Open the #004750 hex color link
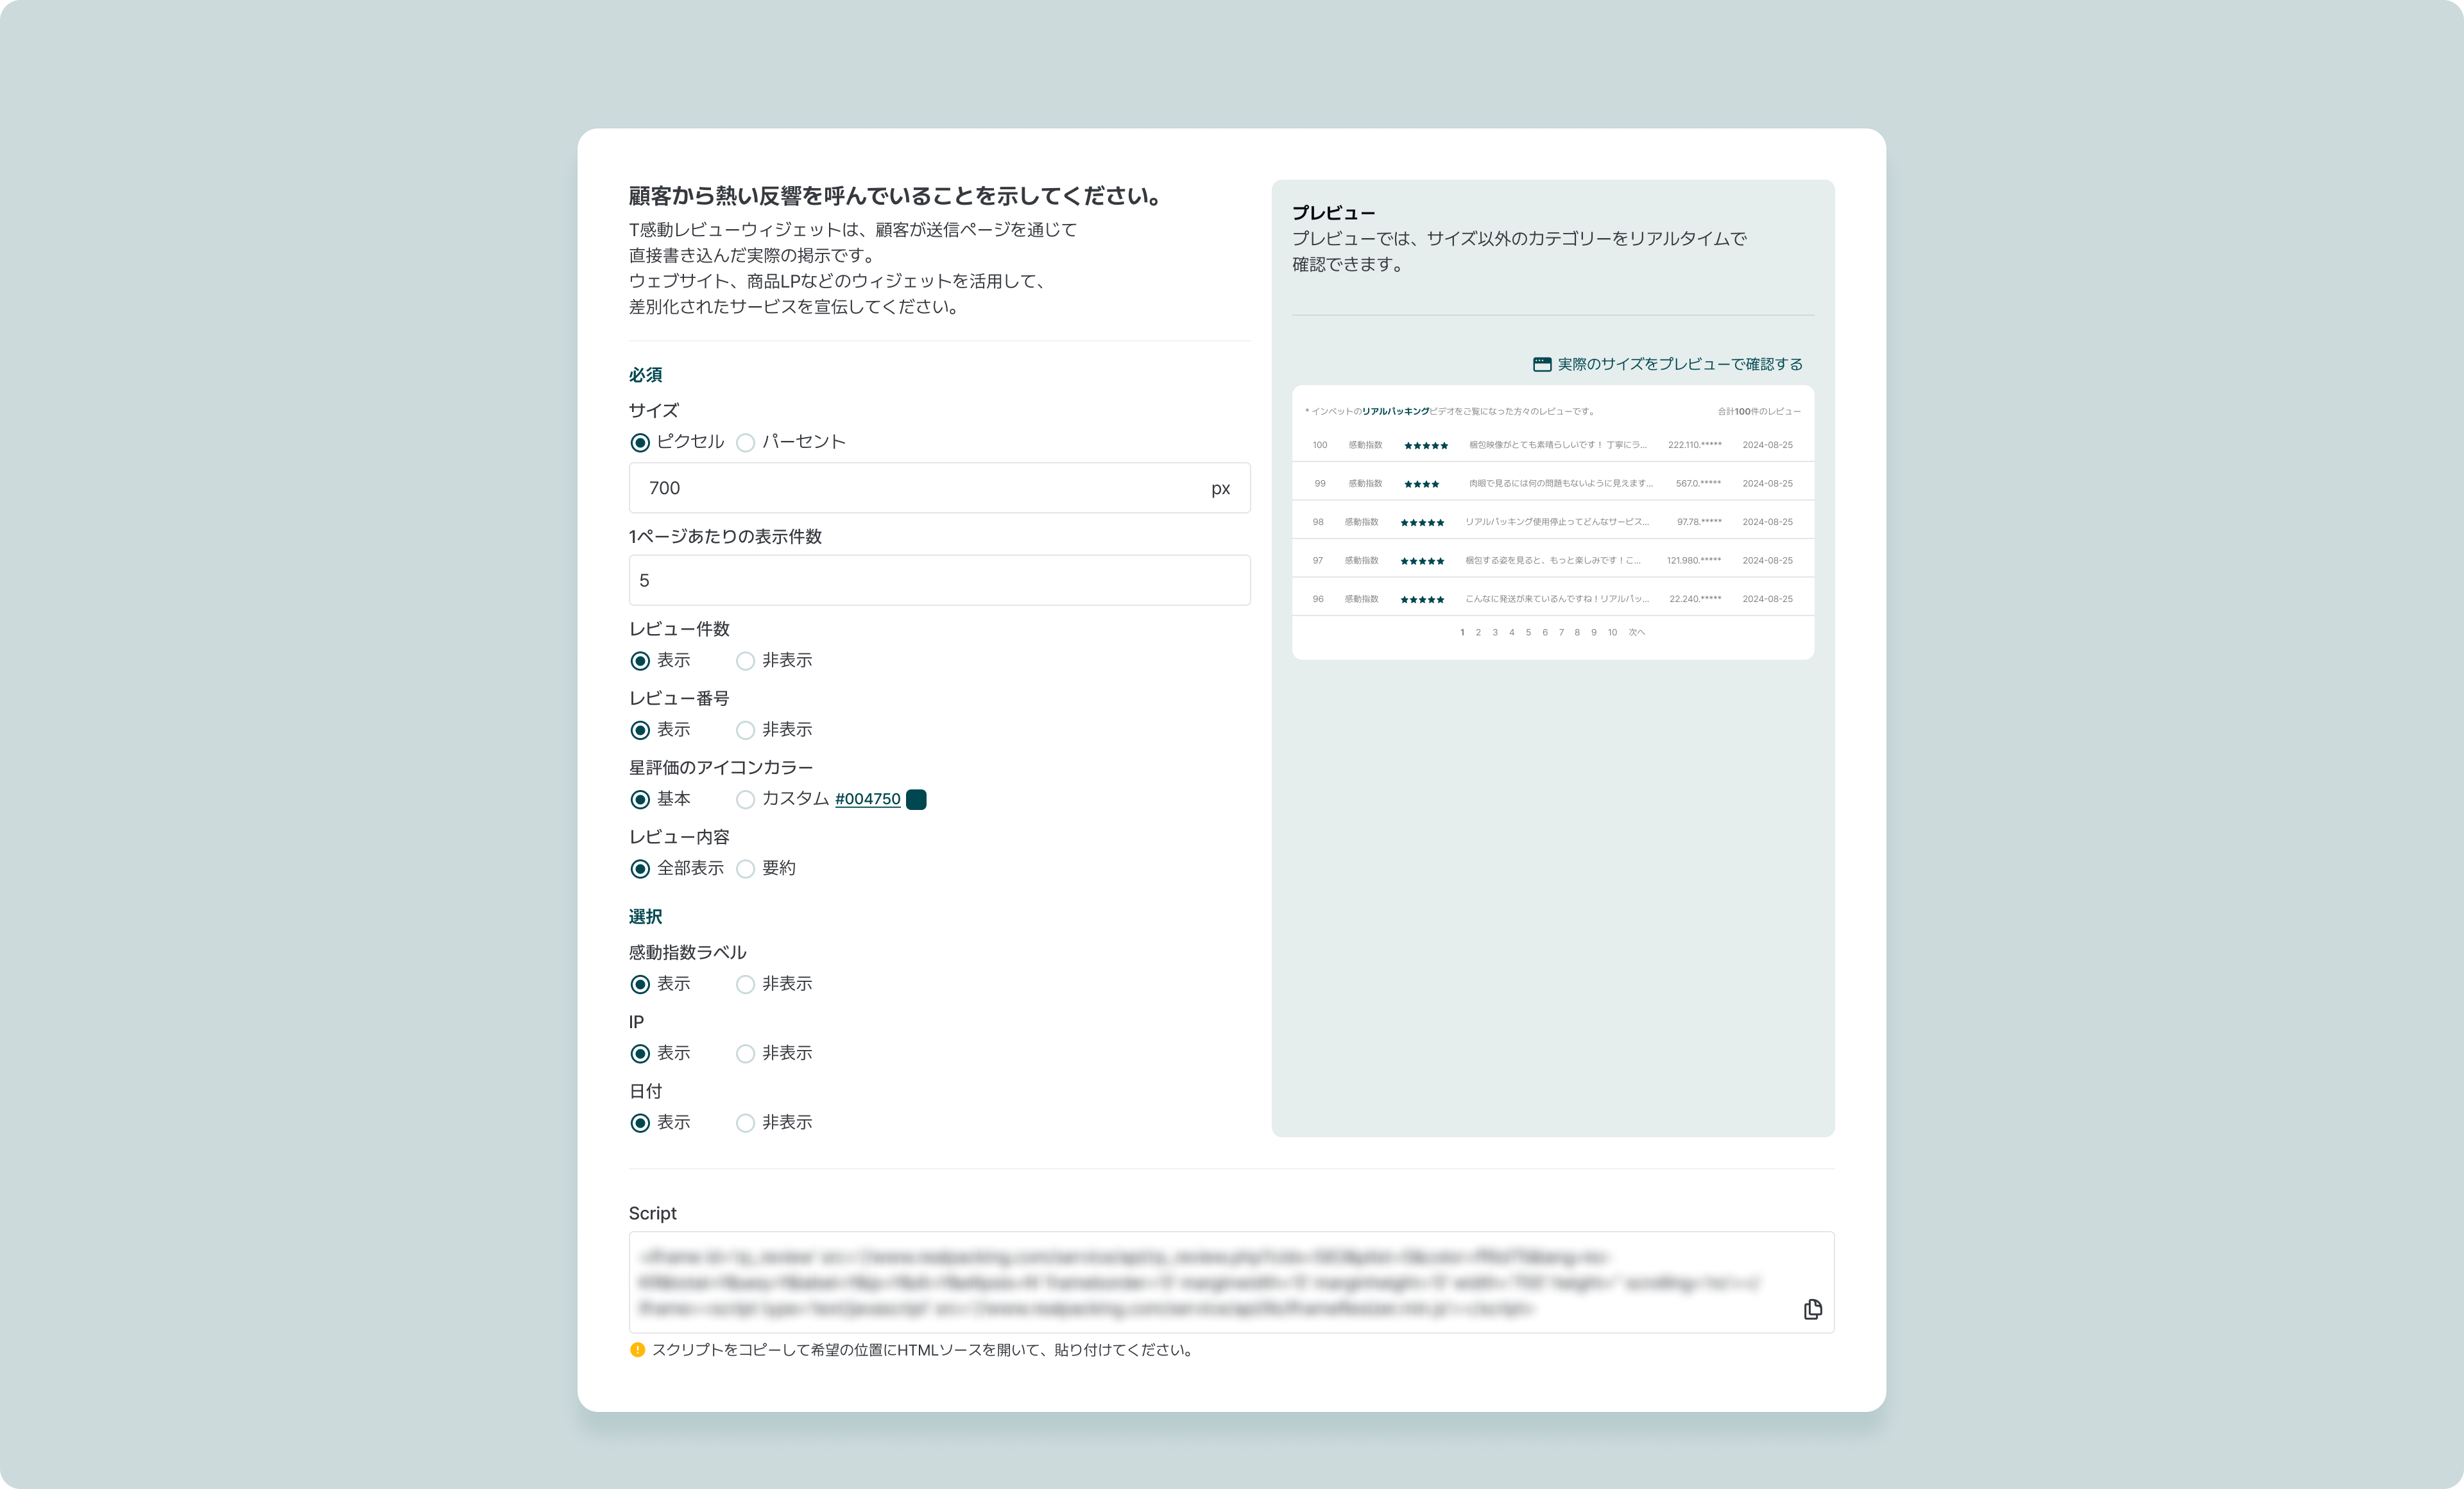 coord(867,799)
